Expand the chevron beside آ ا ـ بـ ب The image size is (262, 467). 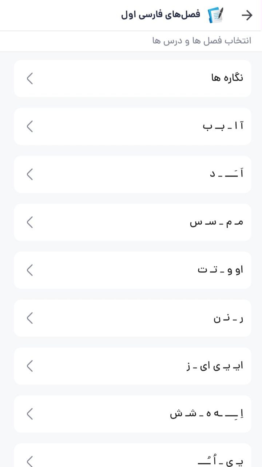pos(30,126)
